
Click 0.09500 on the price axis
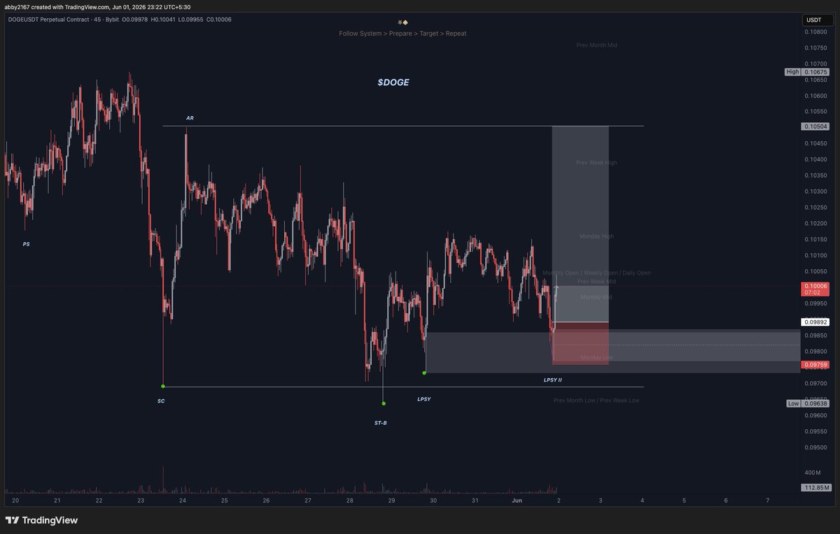point(816,447)
